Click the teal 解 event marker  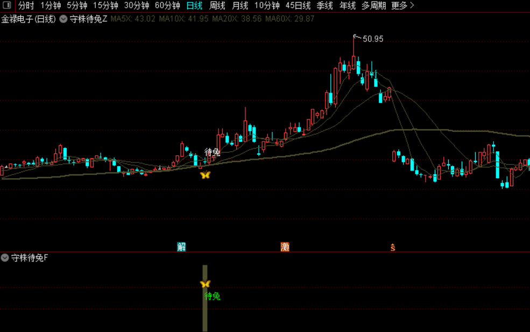click(181, 247)
